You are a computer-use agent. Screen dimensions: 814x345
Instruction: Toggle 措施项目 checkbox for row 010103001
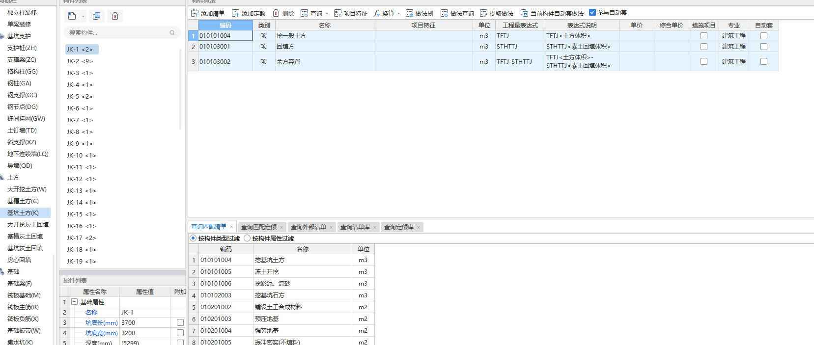[x=704, y=47]
